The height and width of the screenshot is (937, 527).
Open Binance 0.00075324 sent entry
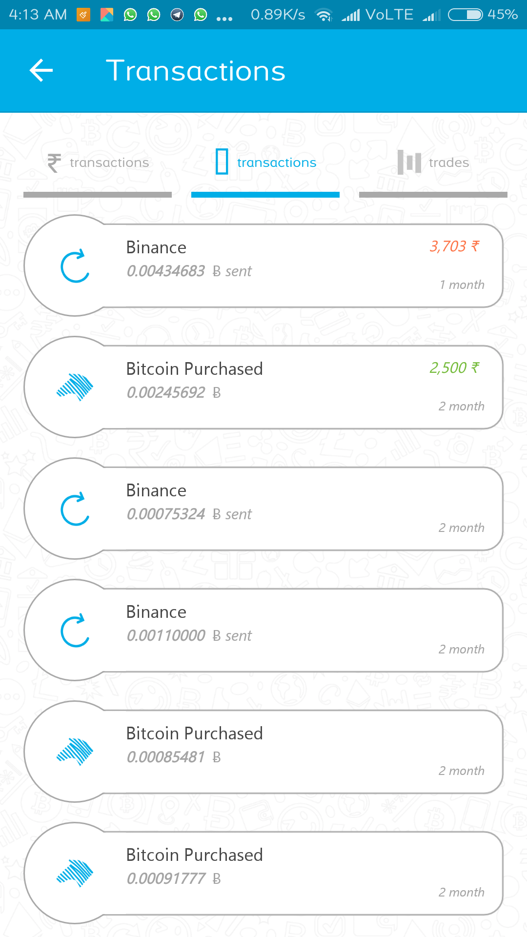[x=293, y=509]
